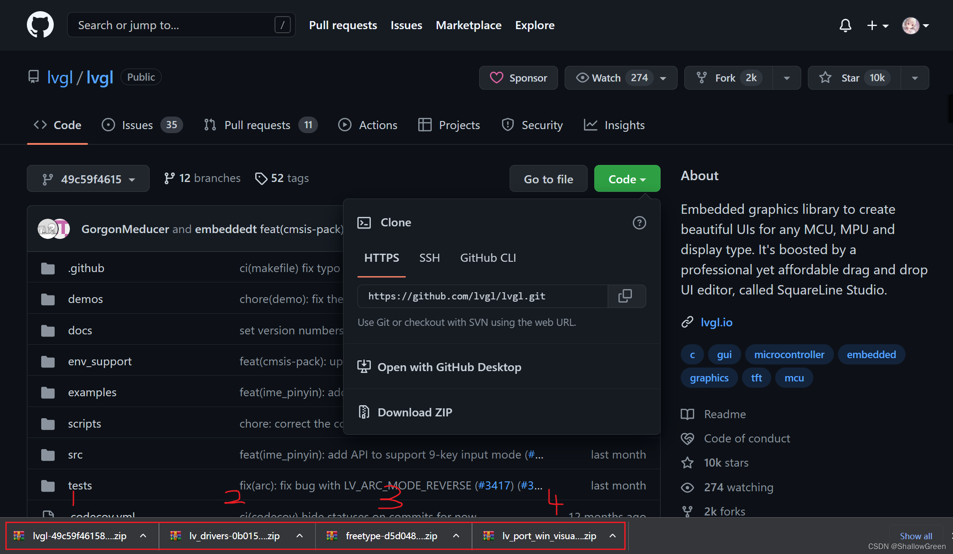
Task: Open your profile avatar menu
Action: point(911,26)
